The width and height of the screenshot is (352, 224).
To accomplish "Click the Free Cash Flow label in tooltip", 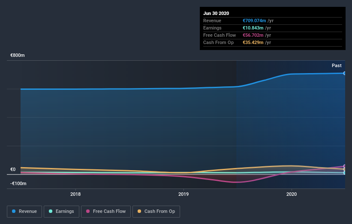I will click(220, 35).
